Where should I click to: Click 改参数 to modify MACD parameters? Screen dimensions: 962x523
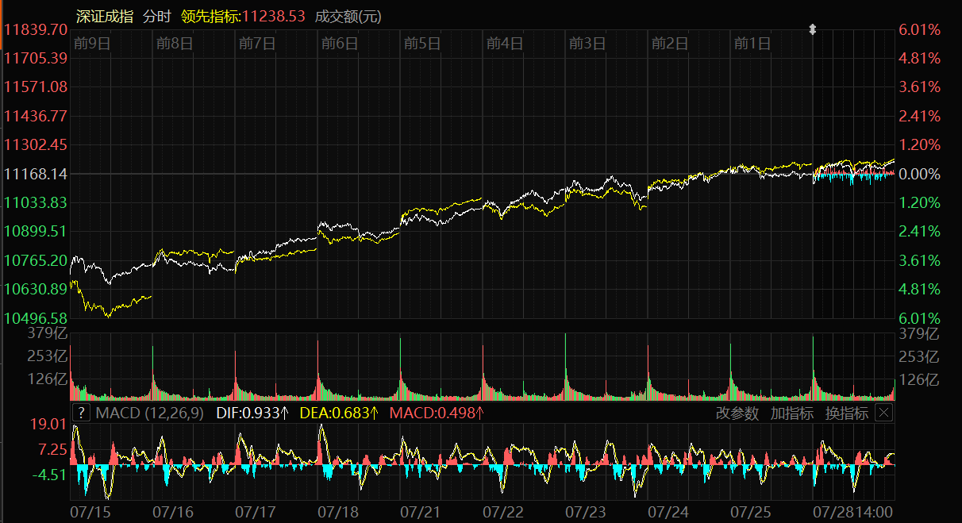point(737,413)
